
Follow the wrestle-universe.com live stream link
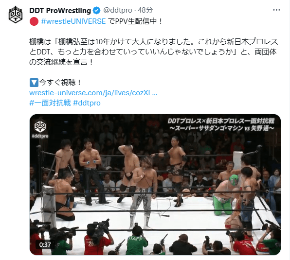click(93, 93)
